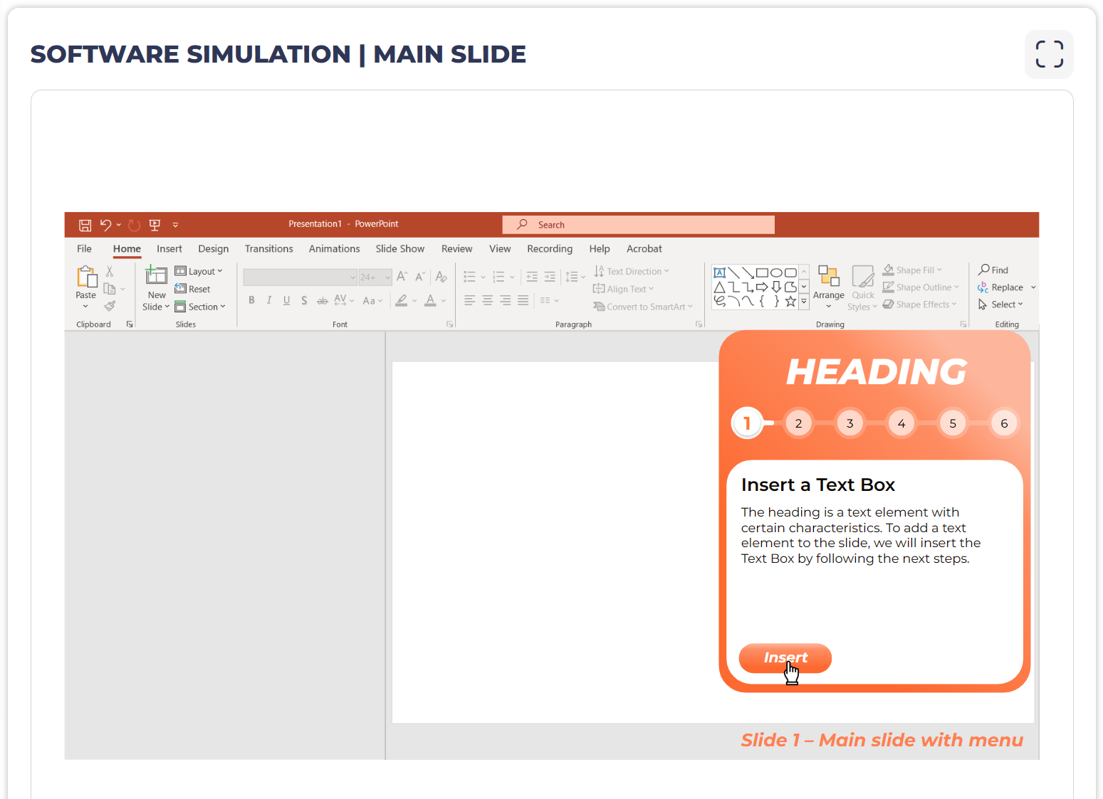The width and height of the screenshot is (1103, 799).
Task: Click the New Slide icon
Action: (156, 275)
